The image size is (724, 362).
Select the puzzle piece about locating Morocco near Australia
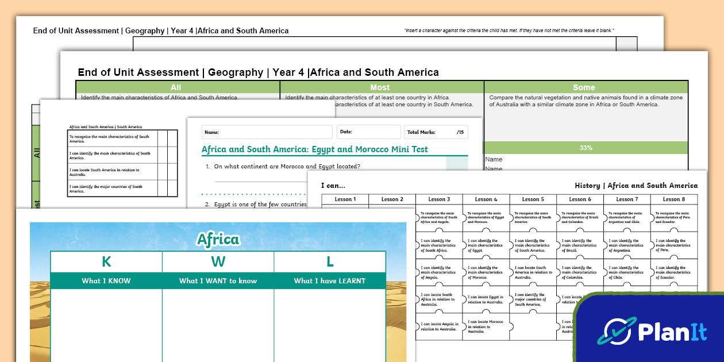pos(486,326)
